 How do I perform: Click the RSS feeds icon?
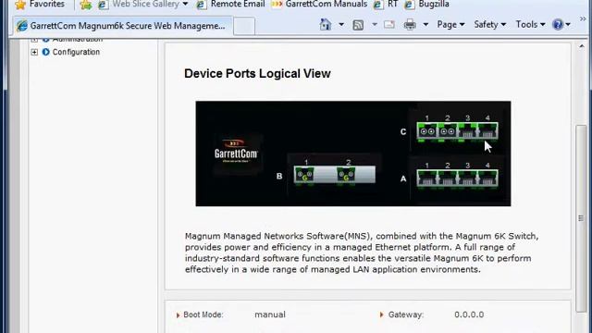coord(358,25)
